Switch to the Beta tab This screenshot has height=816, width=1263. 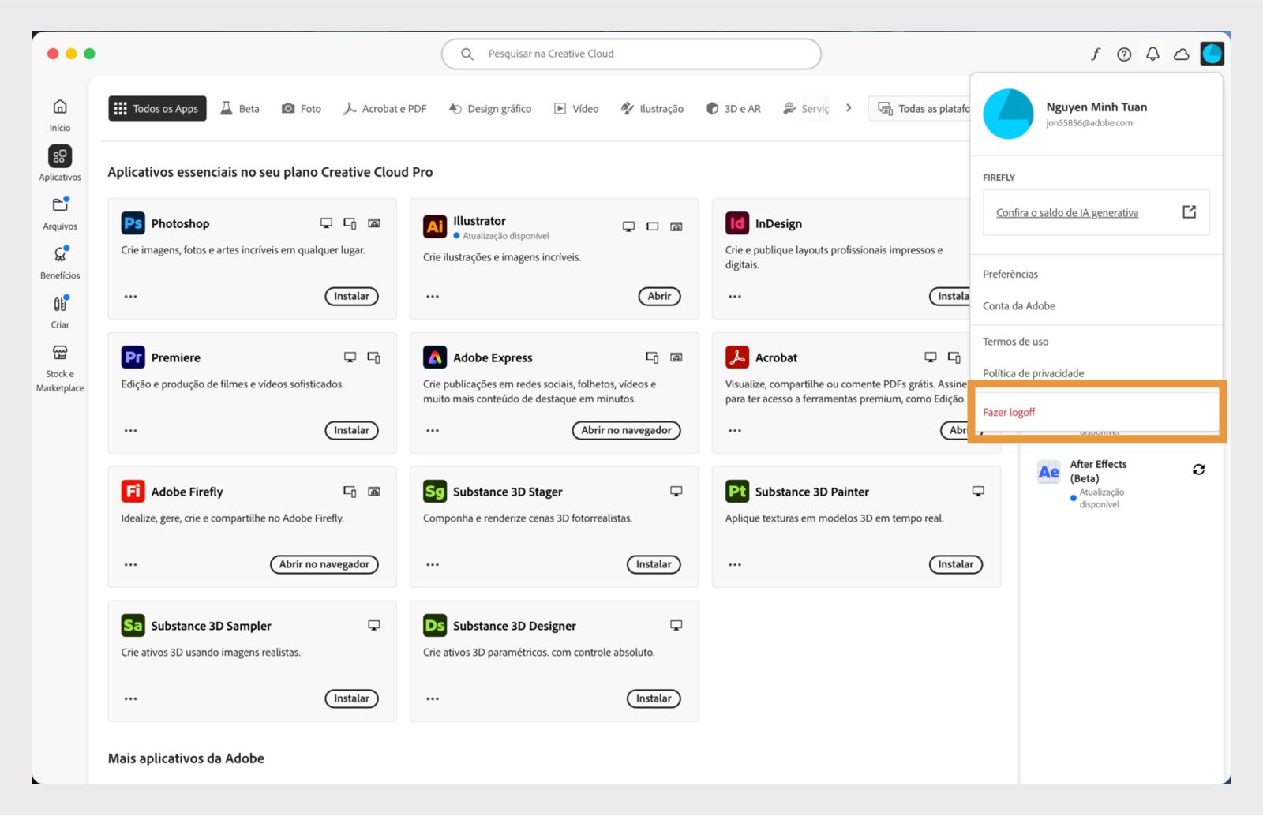(240, 108)
